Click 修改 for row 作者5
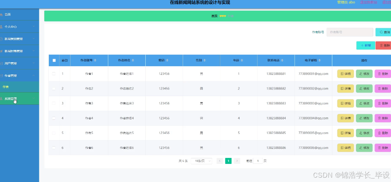 364,133
